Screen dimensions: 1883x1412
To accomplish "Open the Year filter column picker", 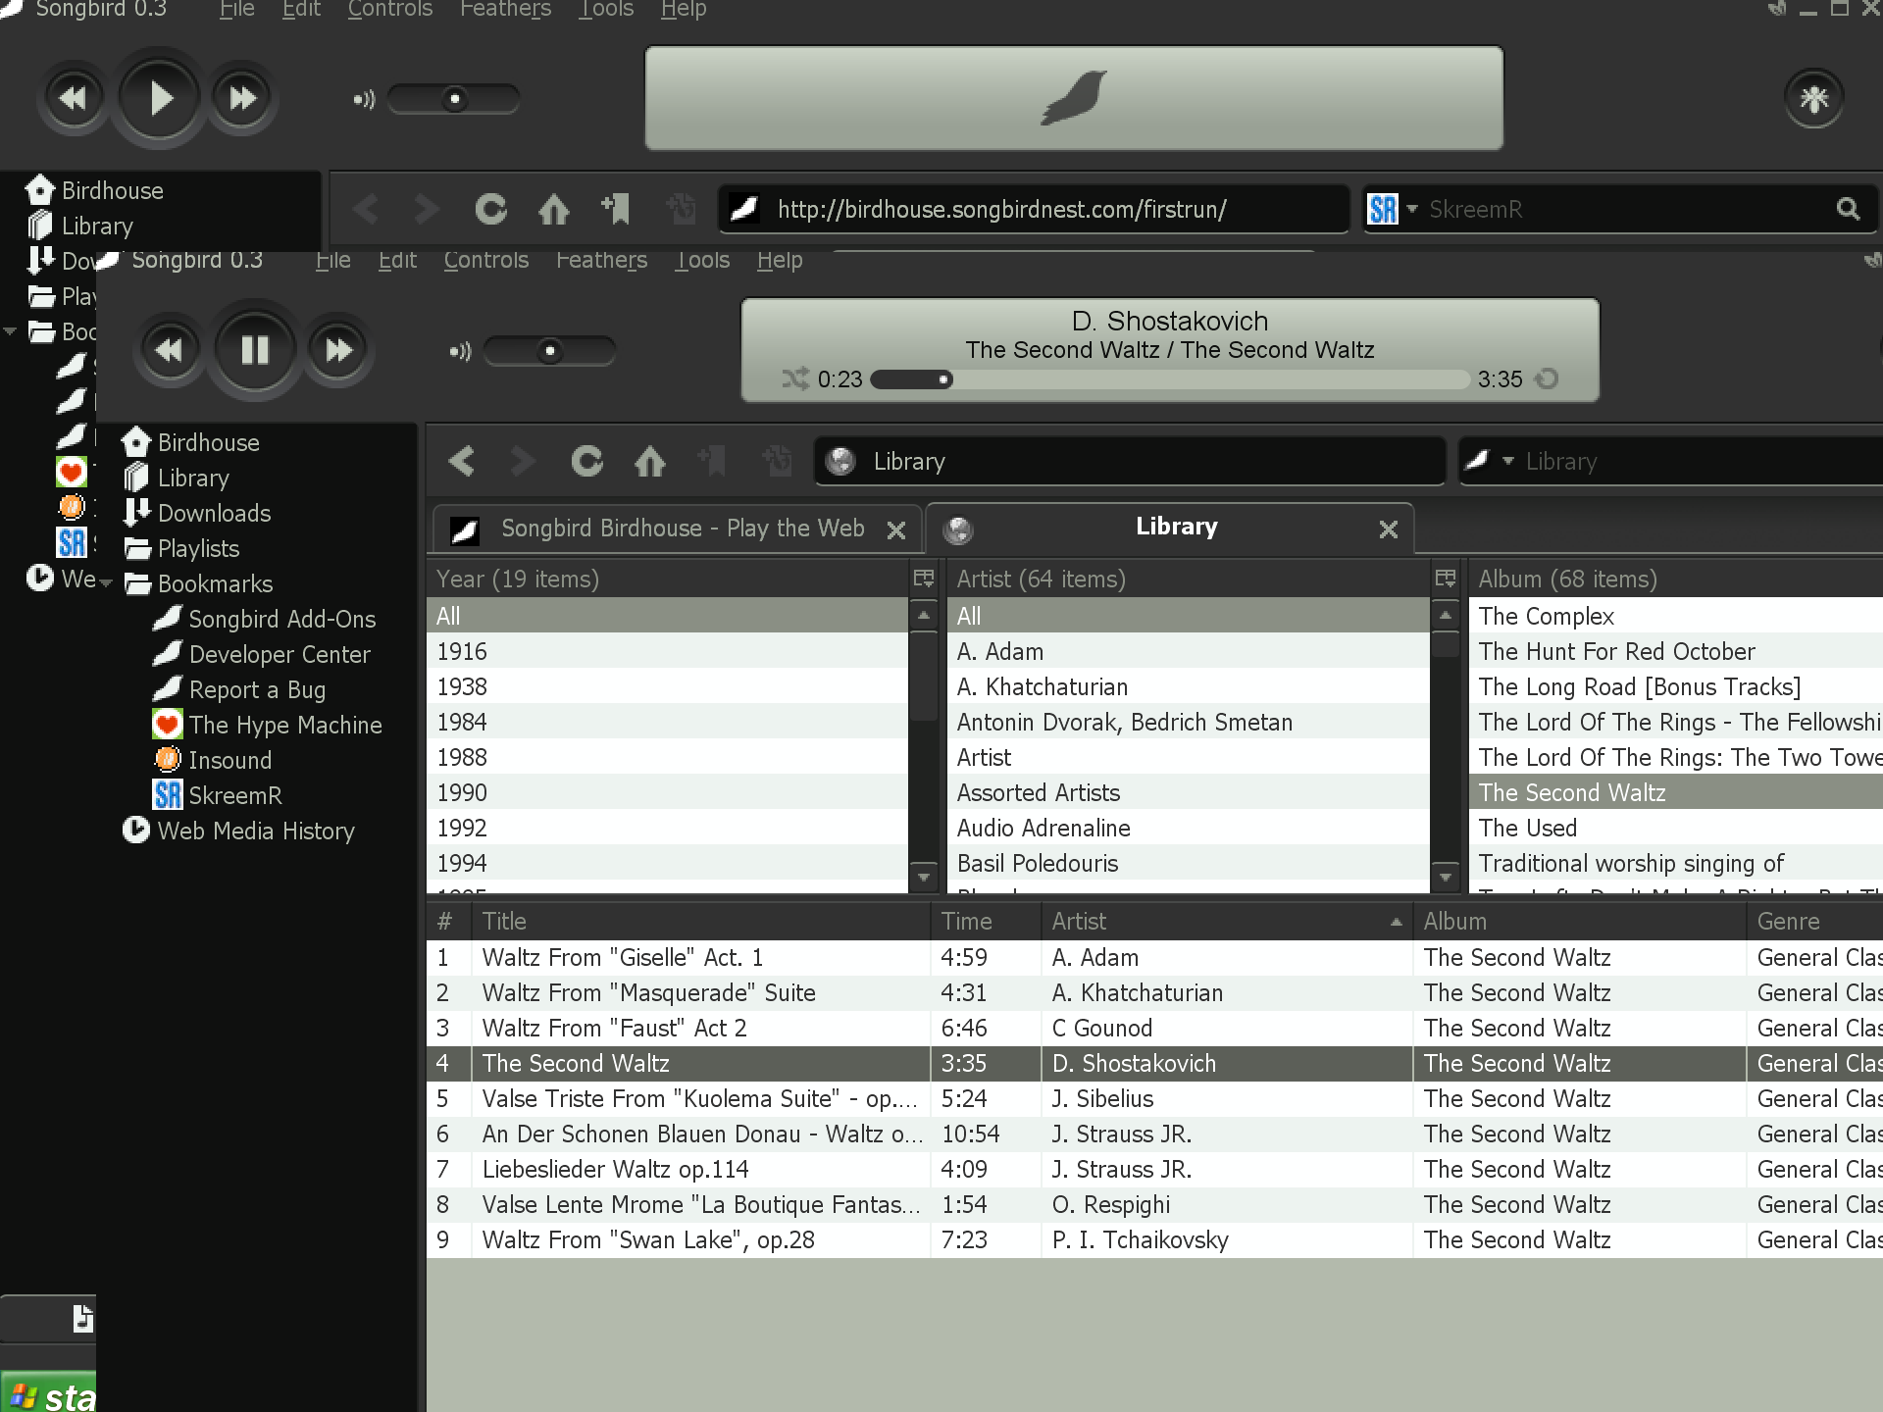I will [923, 579].
